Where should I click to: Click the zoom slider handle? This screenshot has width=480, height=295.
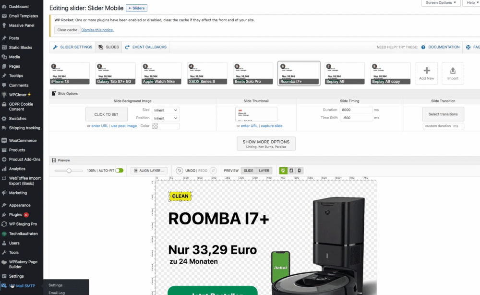click(69, 171)
